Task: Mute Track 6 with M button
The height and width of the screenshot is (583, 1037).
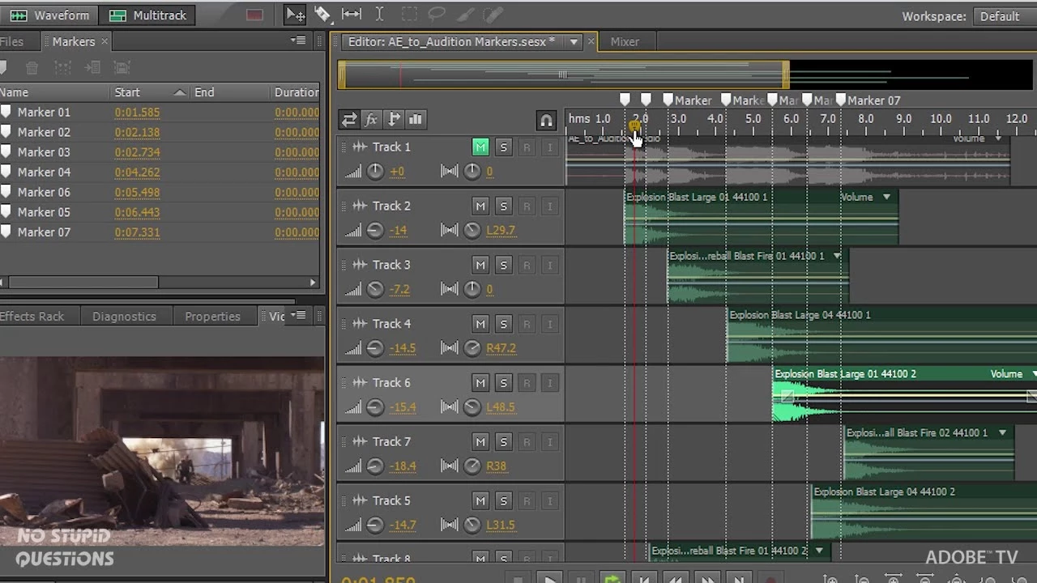Action: tap(480, 382)
